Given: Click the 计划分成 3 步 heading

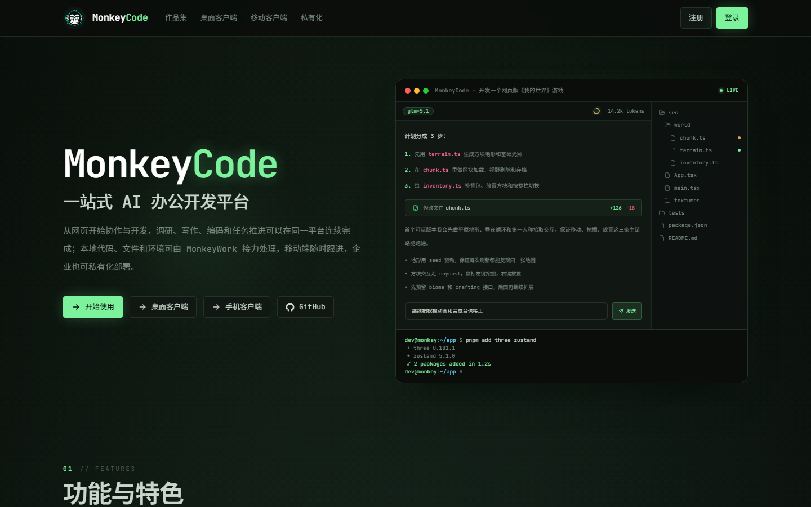Looking at the screenshot, I should point(425,136).
